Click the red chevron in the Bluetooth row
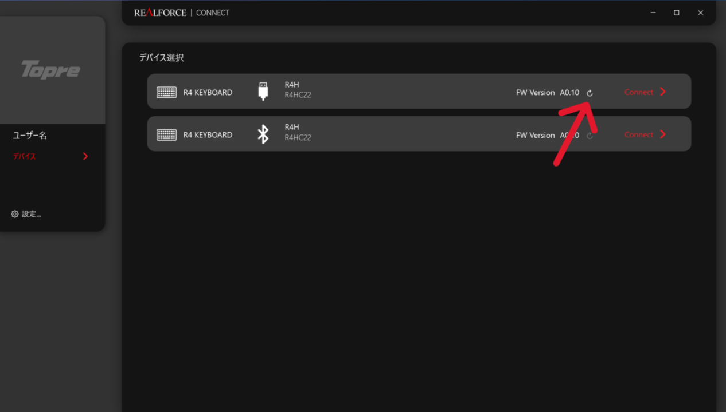This screenshot has width=726, height=412. tap(663, 134)
